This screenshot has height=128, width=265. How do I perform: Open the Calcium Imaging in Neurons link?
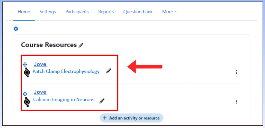(64, 100)
